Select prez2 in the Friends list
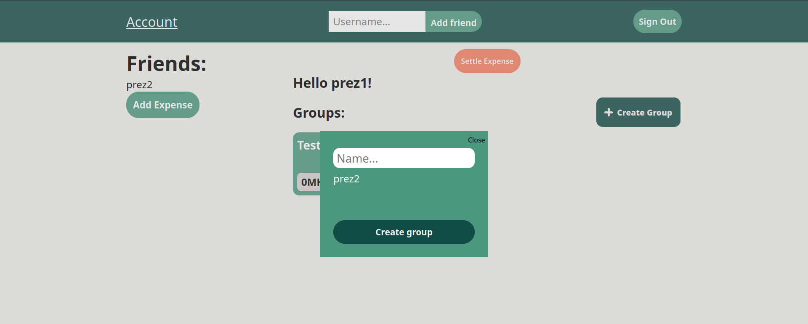Viewport: 808px width, 324px height. coord(139,85)
